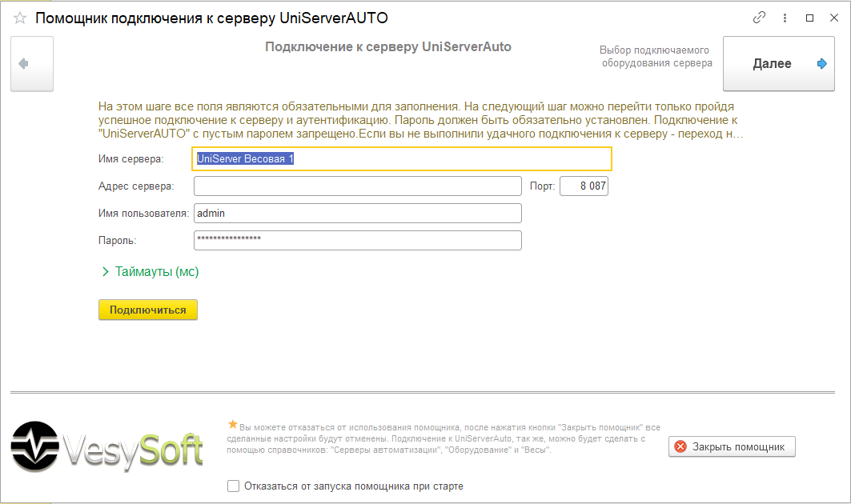Focus the empty Адрес сервера field
Viewport: 851px width, 504px height.
(357, 186)
